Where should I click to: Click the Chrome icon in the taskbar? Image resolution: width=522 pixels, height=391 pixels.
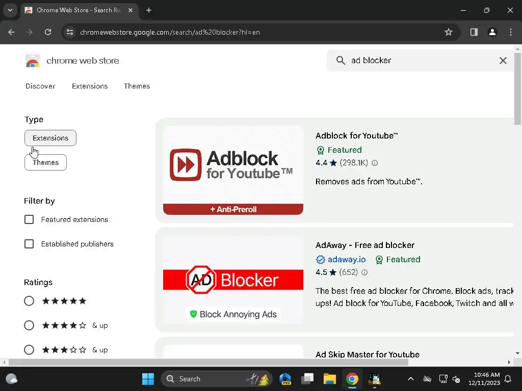tap(352, 379)
